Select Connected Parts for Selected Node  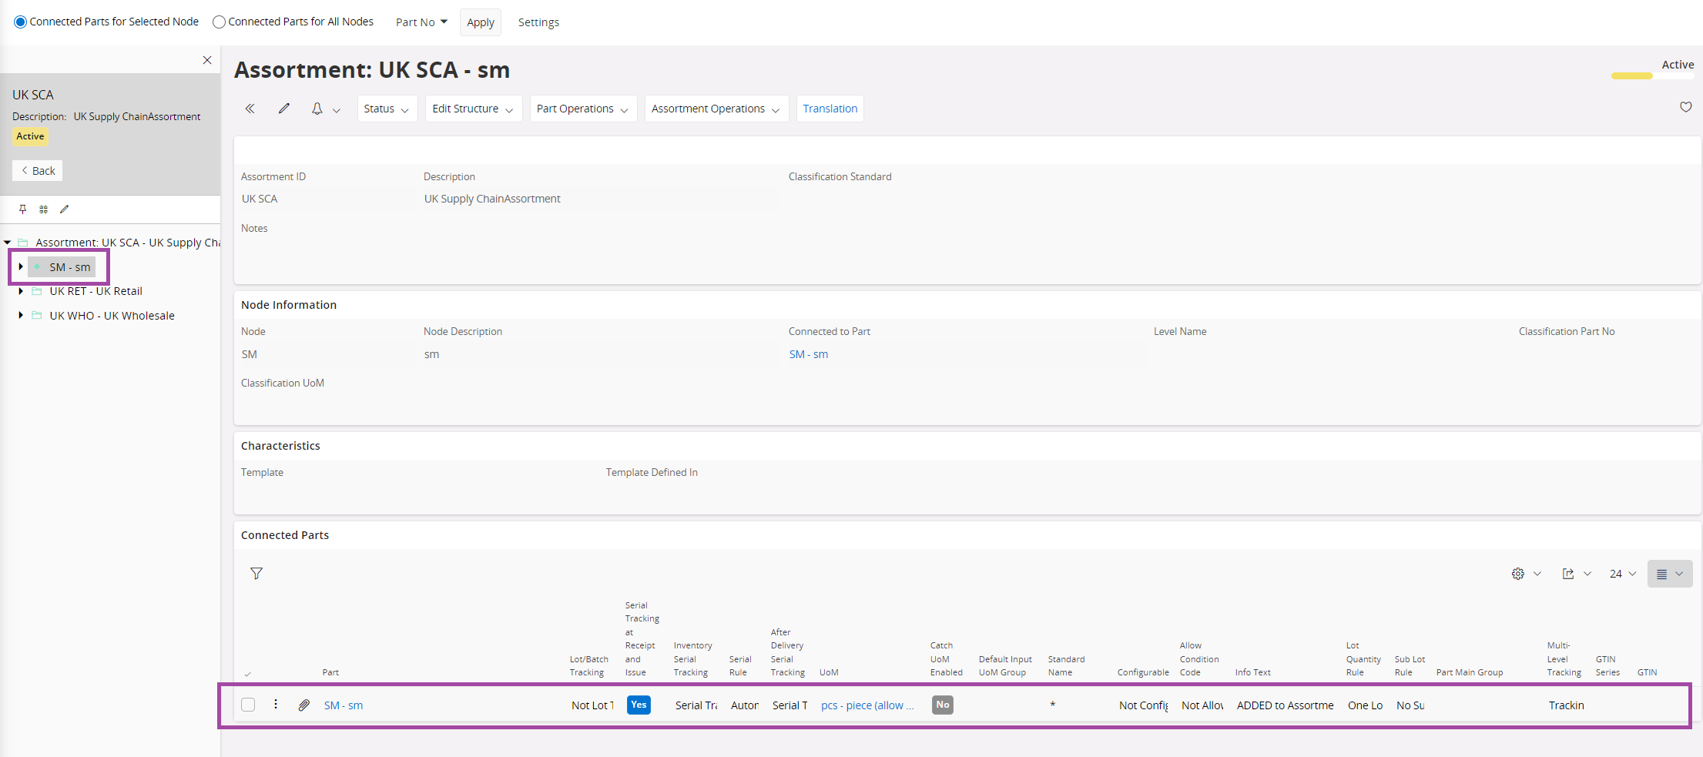pos(21,22)
